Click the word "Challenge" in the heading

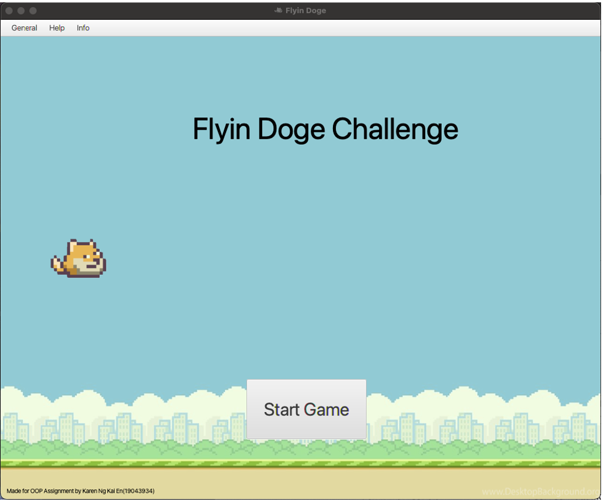(x=395, y=129)
